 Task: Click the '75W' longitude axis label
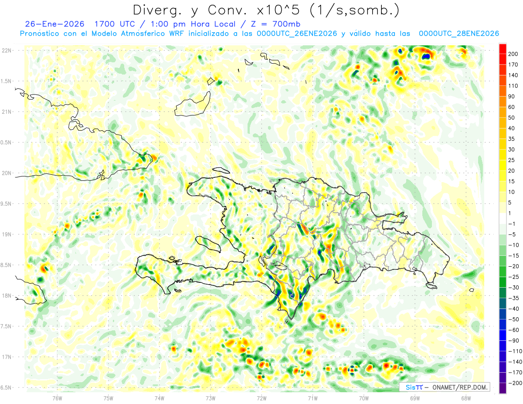point(109,398)
